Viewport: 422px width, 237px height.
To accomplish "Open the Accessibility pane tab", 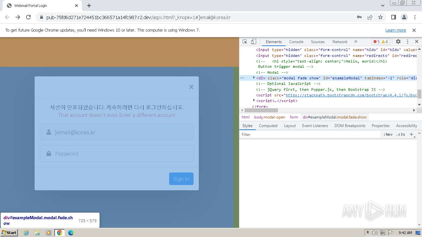I will pyautogui.click(x=407, y=126).
